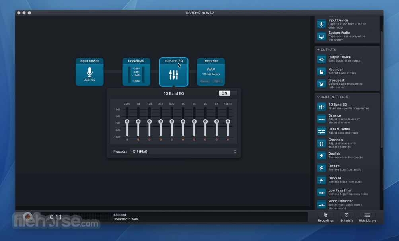
Task: Click the 8K EQ slider handle
Action: point(216,122)
